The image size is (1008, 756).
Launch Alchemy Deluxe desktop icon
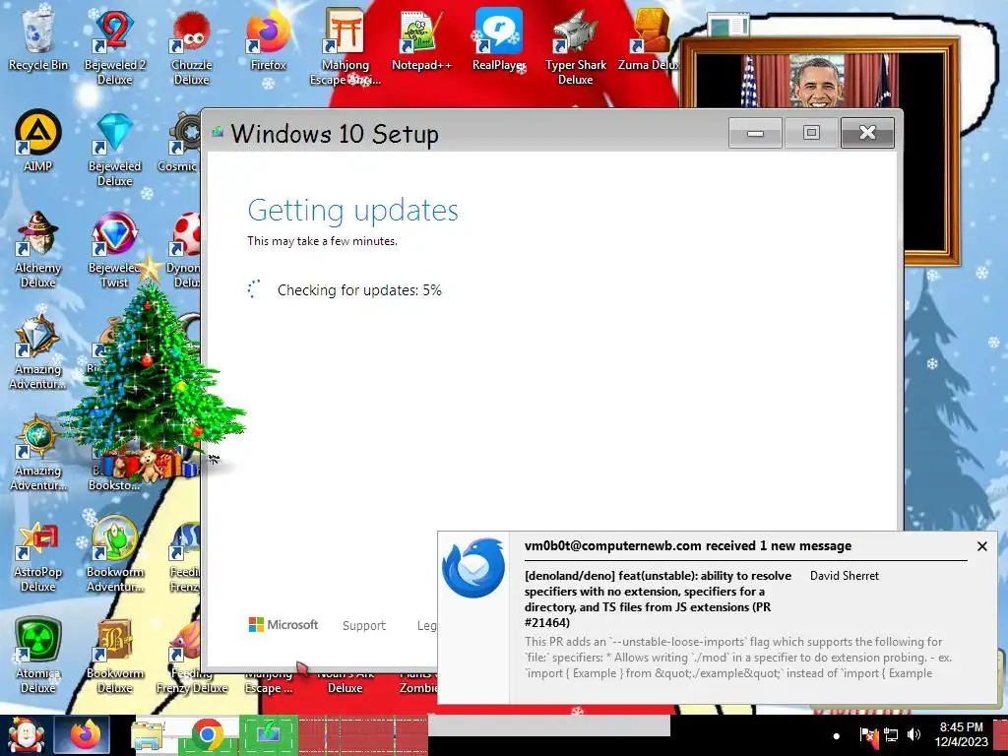pos(37,249)
